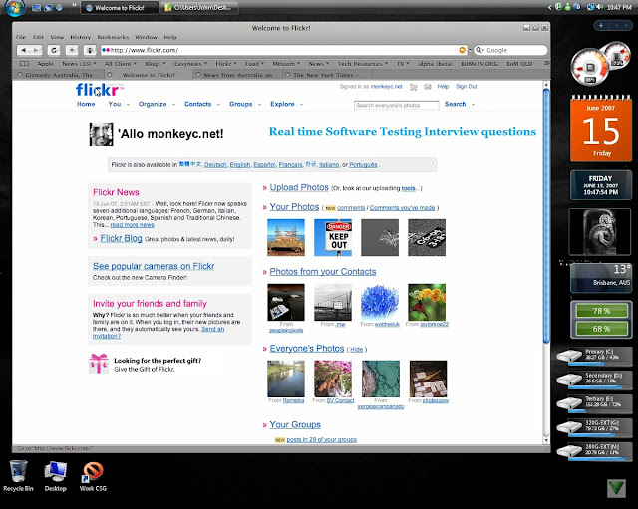Expand the Blogs bookmarks folder
Screen dimensions: 638x509
tap(156, 64)
